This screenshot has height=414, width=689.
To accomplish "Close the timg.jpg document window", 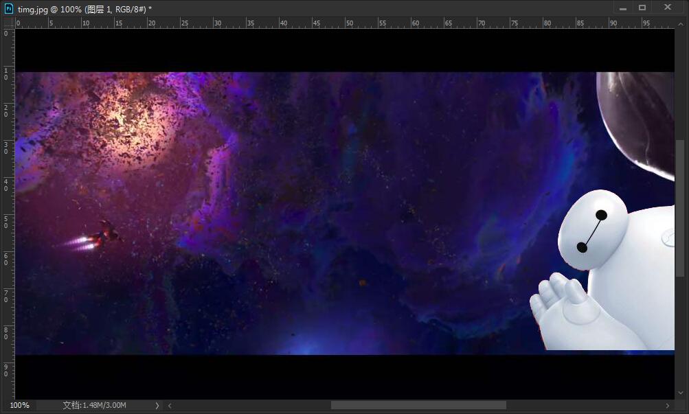I will pyautogui.click(x=668, y=8).
